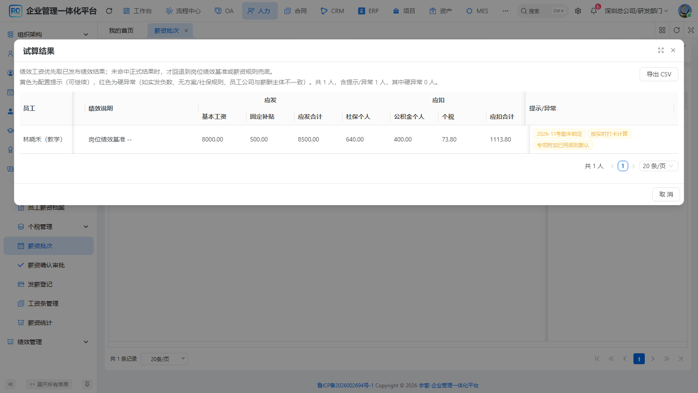
Task: Open the CRM menu
Action: (332, 11)
